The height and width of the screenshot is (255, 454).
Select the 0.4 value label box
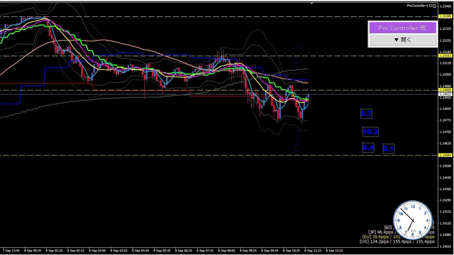click(368, 148)
